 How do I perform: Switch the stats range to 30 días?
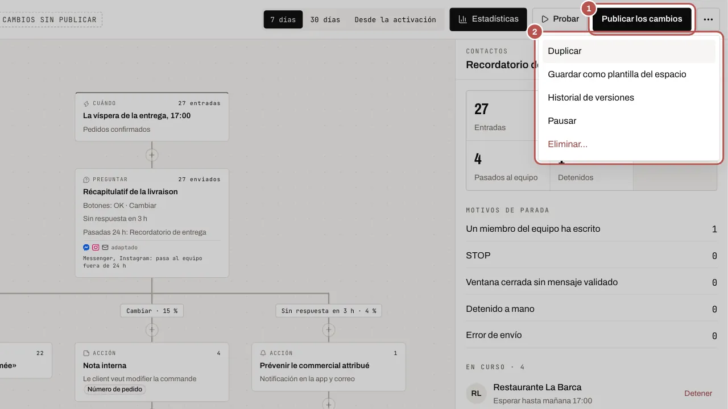click(x=325, y=19)
